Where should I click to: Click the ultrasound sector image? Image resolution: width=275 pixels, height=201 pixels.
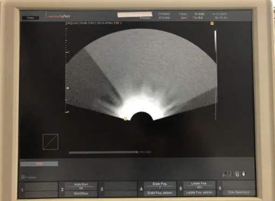pos(141,74)
